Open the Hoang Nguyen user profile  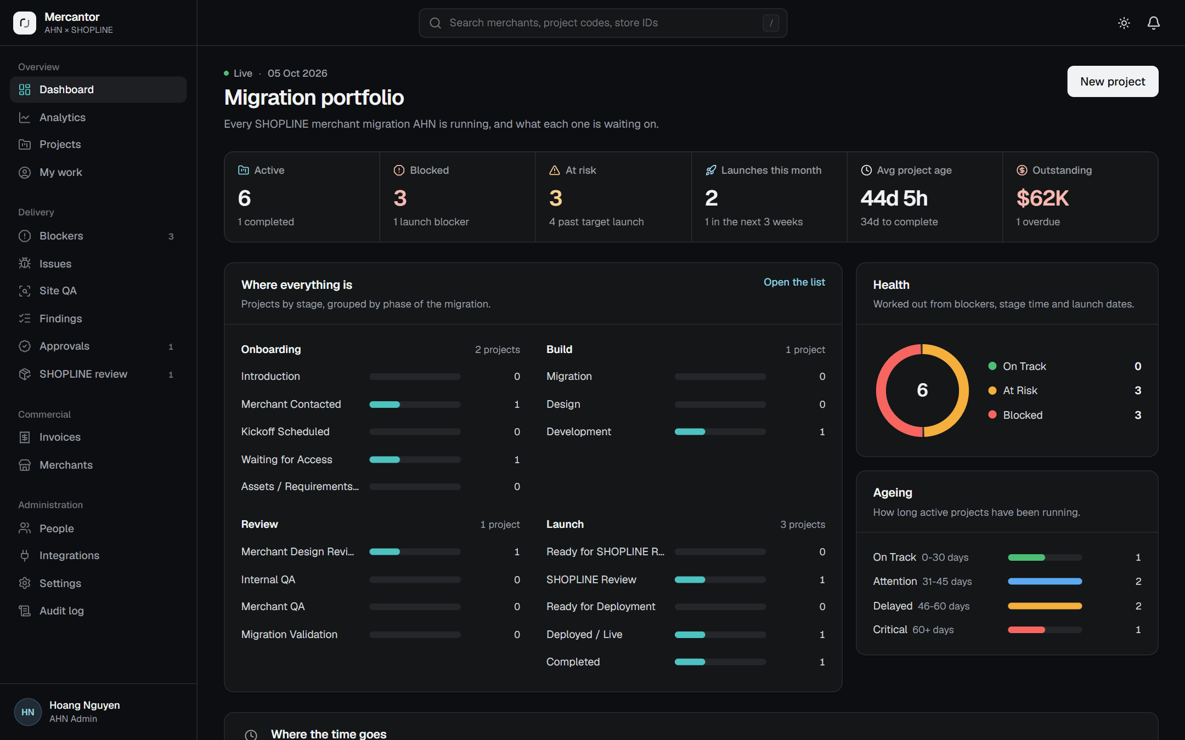[98, 711]
